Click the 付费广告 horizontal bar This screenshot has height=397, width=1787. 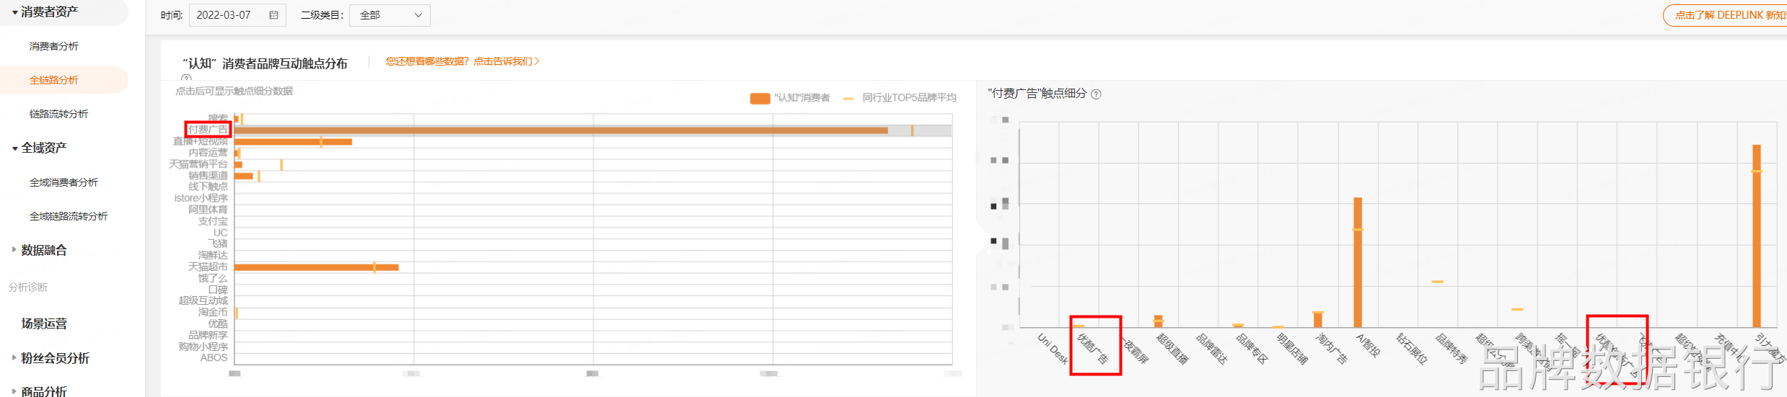(561, 130)
